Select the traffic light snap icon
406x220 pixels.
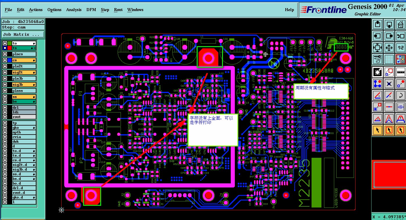click(401, 59)
